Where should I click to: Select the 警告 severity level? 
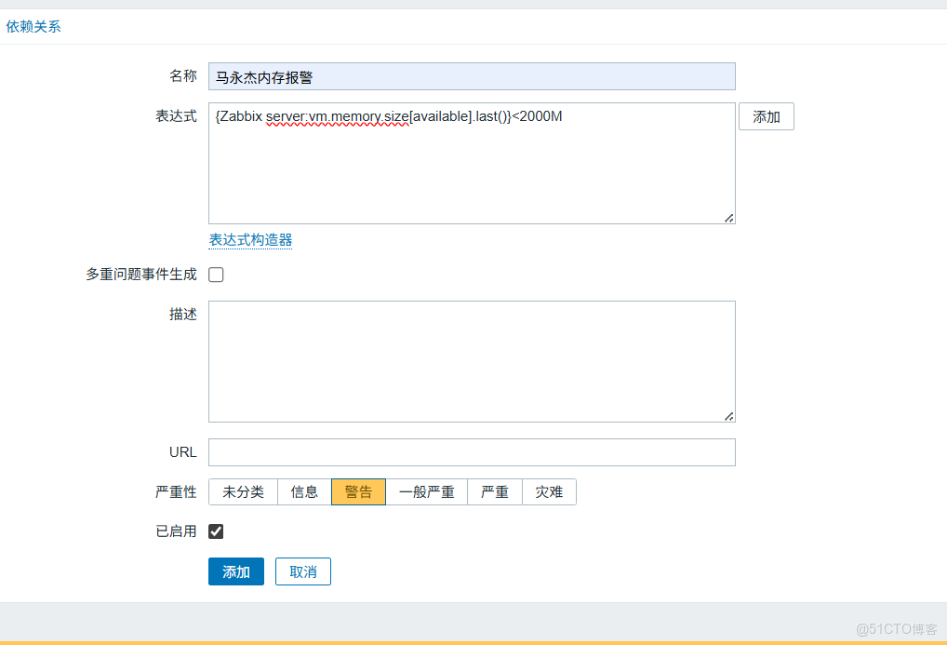pos(358,491)
